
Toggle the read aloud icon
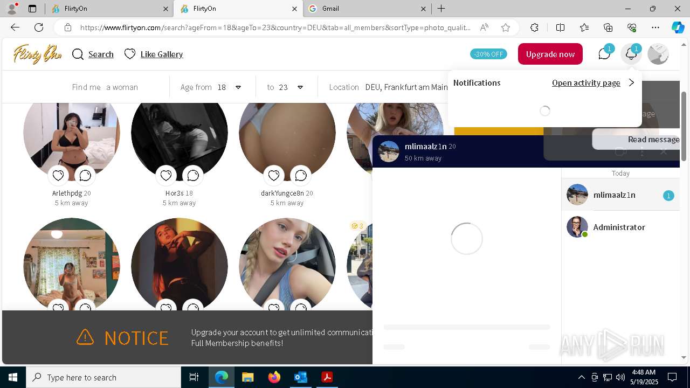484,27
